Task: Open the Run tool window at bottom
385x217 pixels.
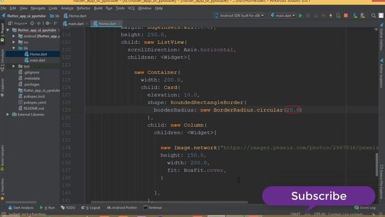Action: tap(48, 207)
